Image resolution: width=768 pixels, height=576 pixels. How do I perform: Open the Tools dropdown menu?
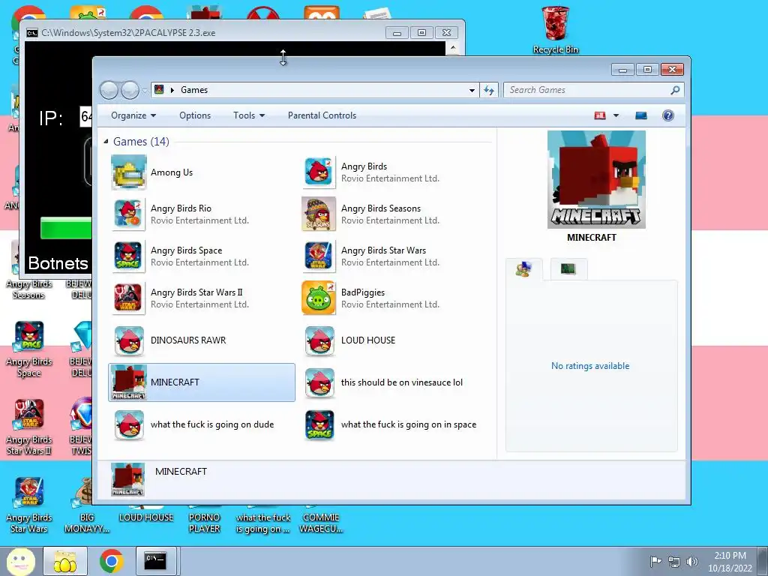(249, 115)
